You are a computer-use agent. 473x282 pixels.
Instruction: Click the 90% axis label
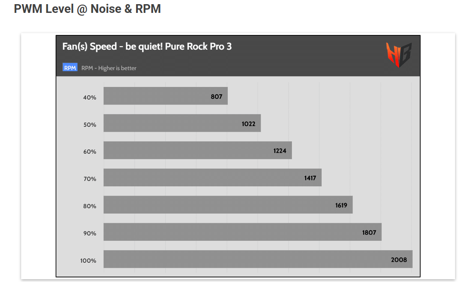tap(90, 233)
